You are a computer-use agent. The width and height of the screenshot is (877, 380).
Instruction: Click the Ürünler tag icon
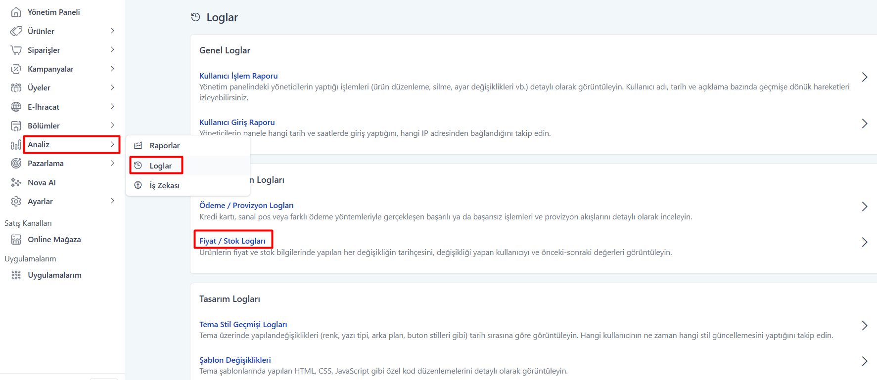(x=16, y=31)
